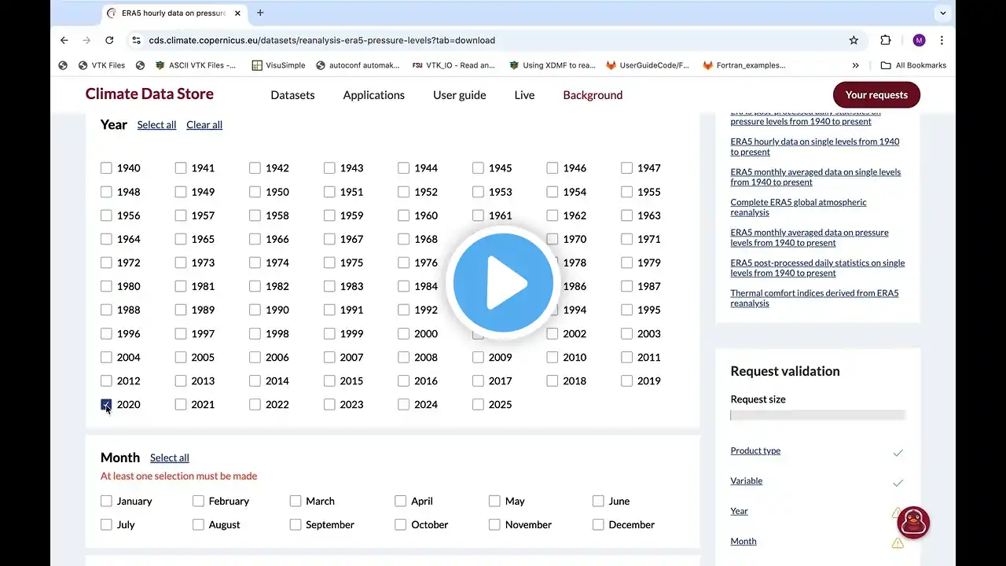The image size is (1006, 566).
Task: Select the 1940 year checkbox
Action: 106,168
